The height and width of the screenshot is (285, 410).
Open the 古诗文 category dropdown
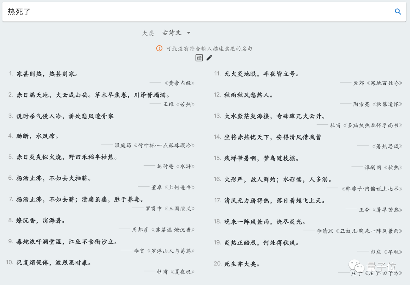[176, 33]
